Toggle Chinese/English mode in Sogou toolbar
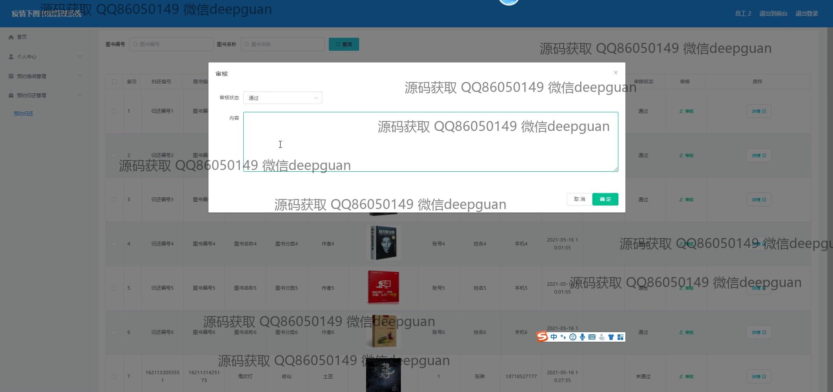This screenshot has height=392, width=833. (554, 337)
